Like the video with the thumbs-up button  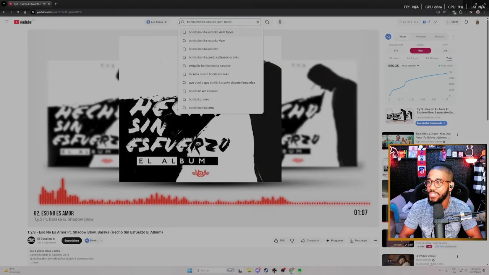[x=279, y=241]
